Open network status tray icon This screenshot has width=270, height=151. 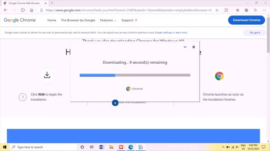tap(233, 147)
